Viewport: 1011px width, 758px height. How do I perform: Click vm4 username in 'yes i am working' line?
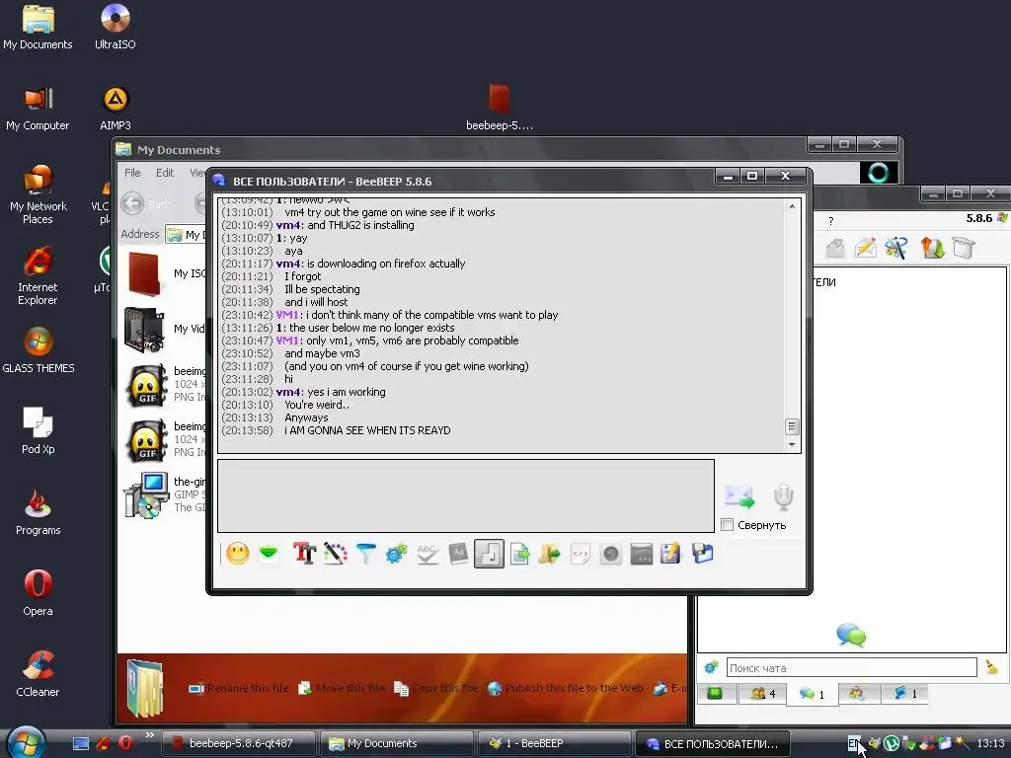[x=288, y=392]
